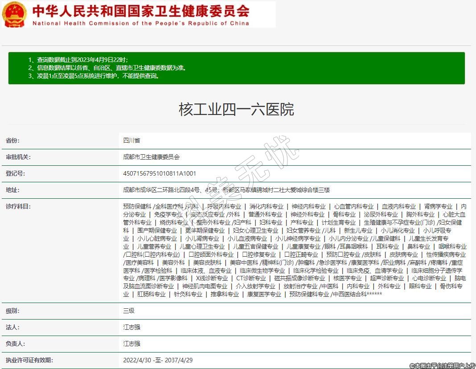The image size is (476, 369).
Task: Click the 法人 row name 江志强
Action: (x=131, y=327)
